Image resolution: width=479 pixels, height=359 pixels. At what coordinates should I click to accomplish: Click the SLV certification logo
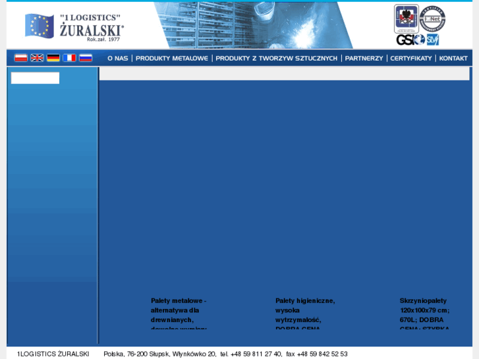coord(433,40)
